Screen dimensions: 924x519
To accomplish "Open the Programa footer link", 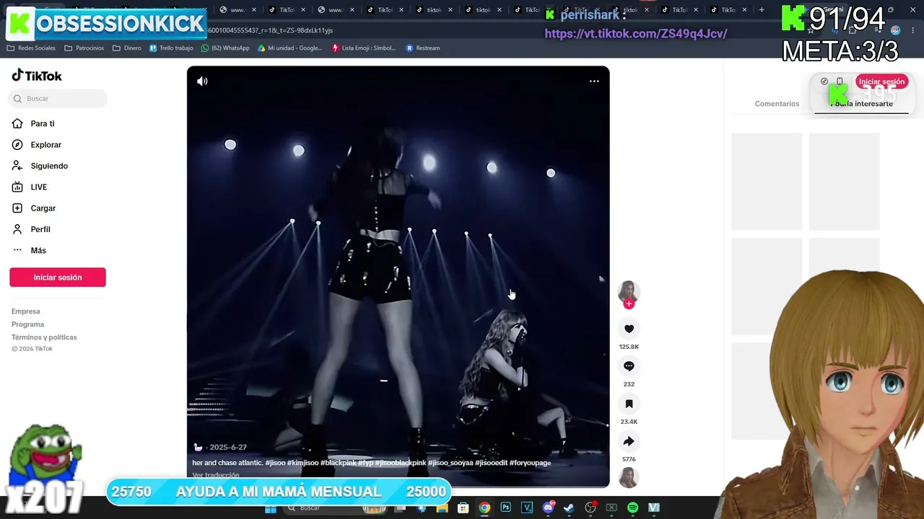I will point(27,324).
